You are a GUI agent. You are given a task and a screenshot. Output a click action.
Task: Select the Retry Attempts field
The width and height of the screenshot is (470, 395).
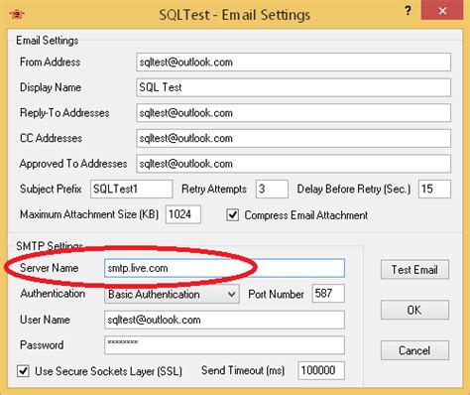click(x=272, y=189)
